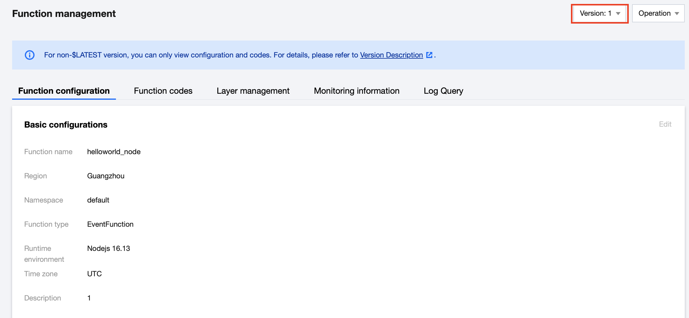
Task: Click the blue info circle icon
Action: [x=30, y=55]
